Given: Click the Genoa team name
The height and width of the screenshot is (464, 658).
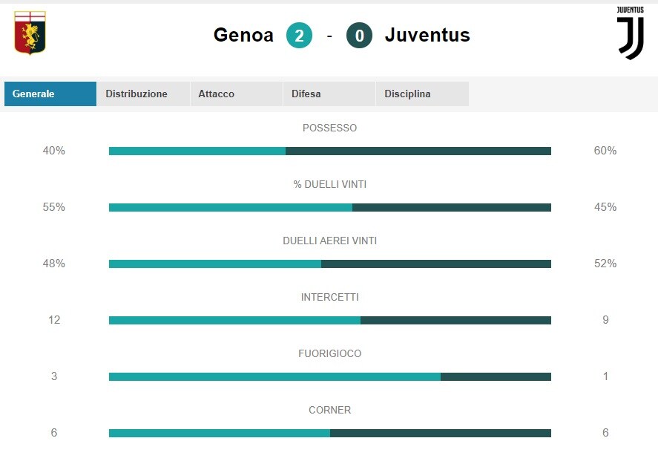Looking at the screenshot, I should (x=243, y=35).
